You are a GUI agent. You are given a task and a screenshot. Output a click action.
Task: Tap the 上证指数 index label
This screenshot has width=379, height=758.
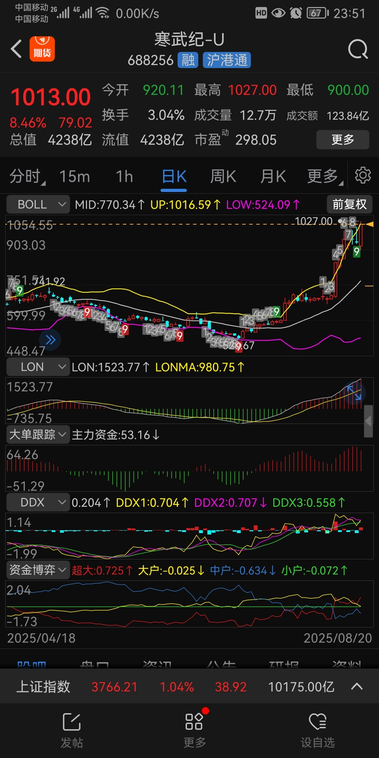point(43,686)
